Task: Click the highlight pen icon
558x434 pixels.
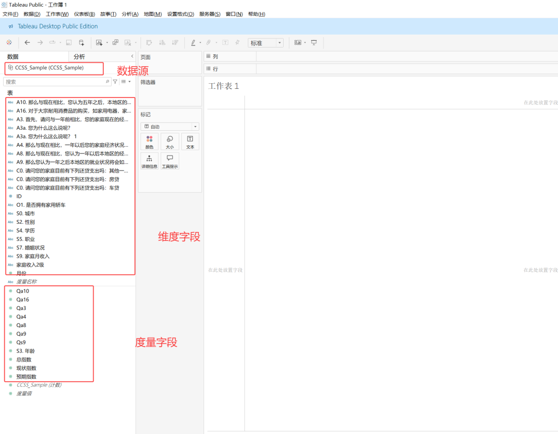Action: (x=193, y=43)
